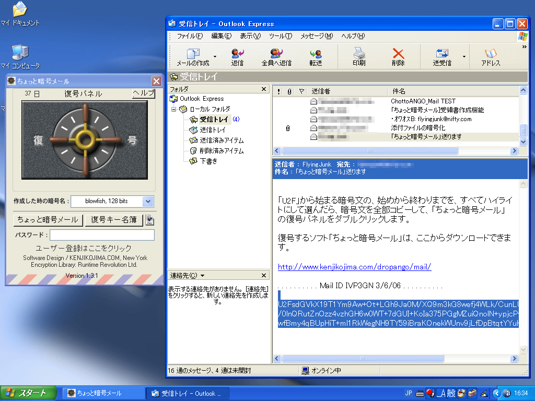Image resolution: width=535 pixels, height=401 pixels.
Task: Open the メッセージ(M) menu
Action: pyautogui.click(x=317, y=36)
